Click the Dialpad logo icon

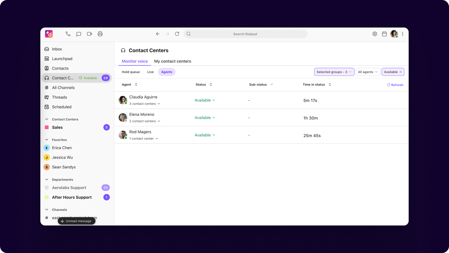(x=49, y=34)
